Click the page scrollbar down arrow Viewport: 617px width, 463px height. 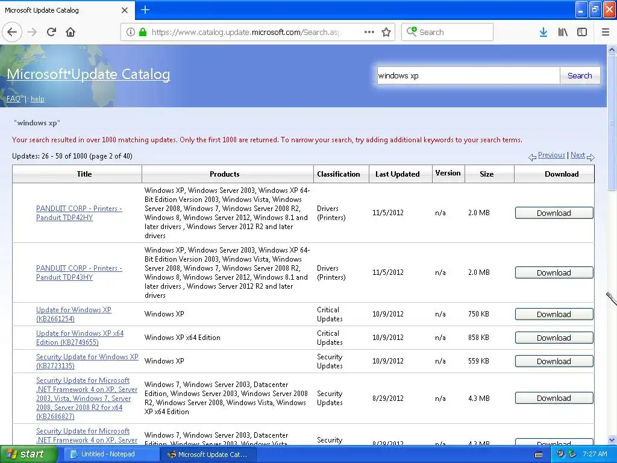612,439
